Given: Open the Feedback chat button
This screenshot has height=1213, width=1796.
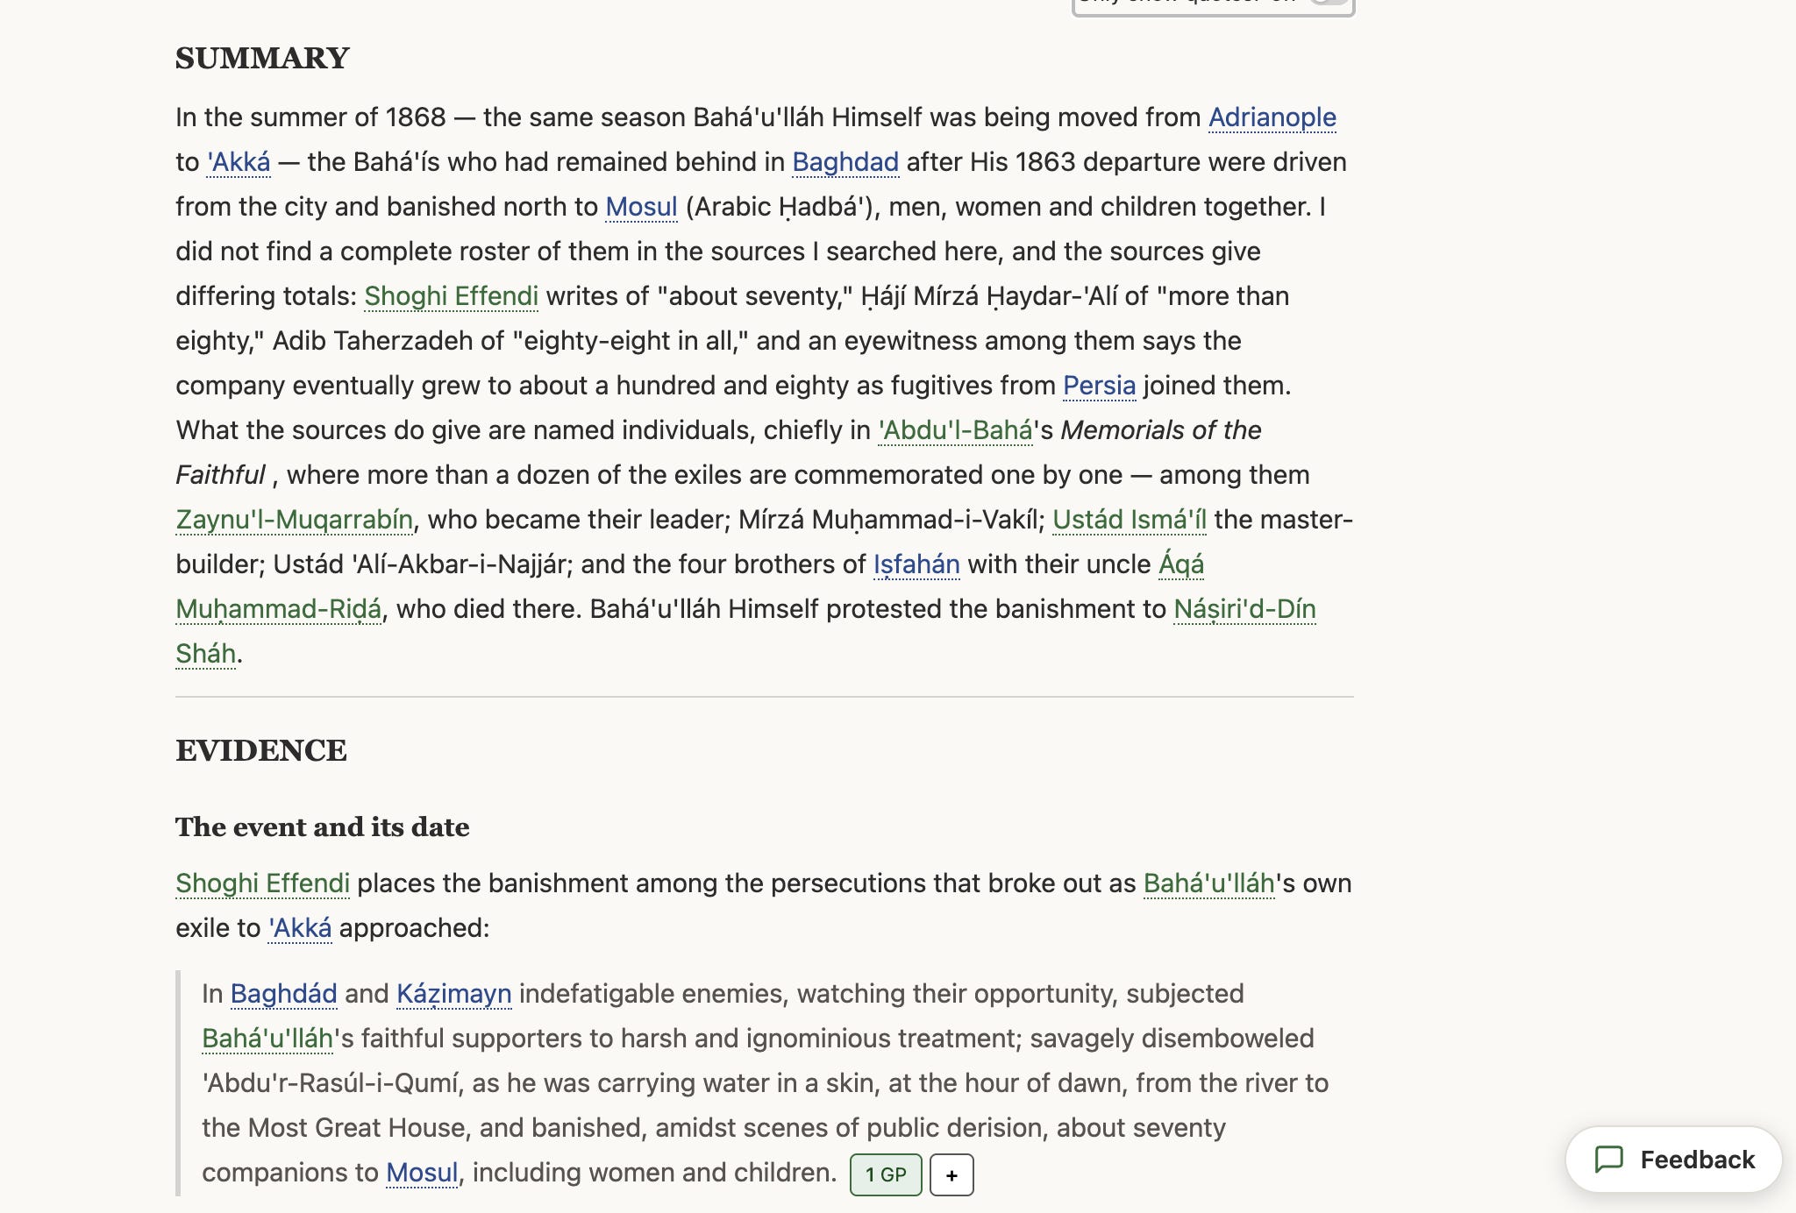Looking at the screenshot, I should click(x=1673, y=1160).
